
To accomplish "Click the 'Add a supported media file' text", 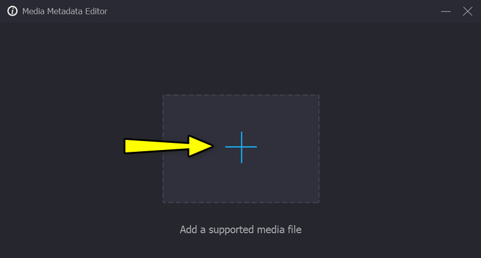I will pos(240,230).
